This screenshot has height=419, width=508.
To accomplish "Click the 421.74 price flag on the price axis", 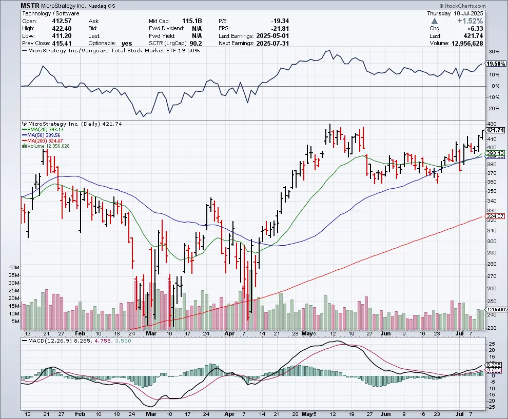I will [x=496, y=130].
